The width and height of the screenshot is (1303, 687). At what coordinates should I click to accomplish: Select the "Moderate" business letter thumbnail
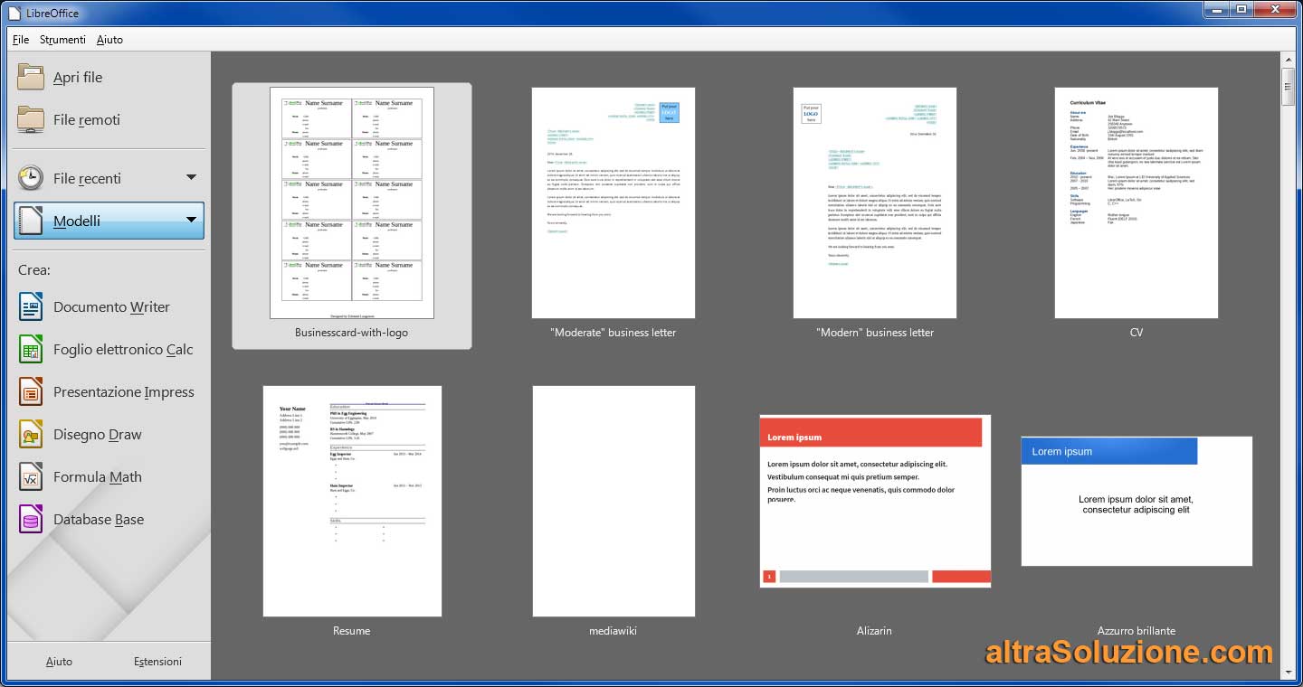[x=613, y=202]
